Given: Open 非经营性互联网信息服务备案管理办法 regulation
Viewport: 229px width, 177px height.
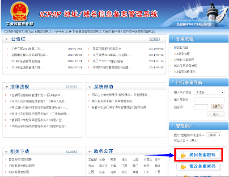Looking at the screenshot, I should coord(38,108).
